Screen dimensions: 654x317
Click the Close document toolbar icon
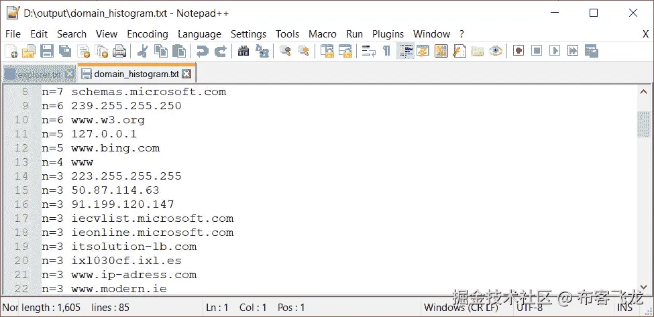[83, 51]
